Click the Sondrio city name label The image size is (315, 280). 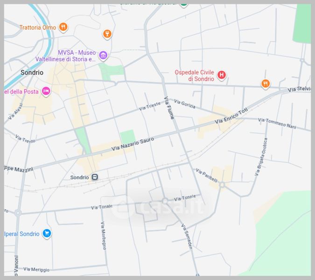pos(32,73)
